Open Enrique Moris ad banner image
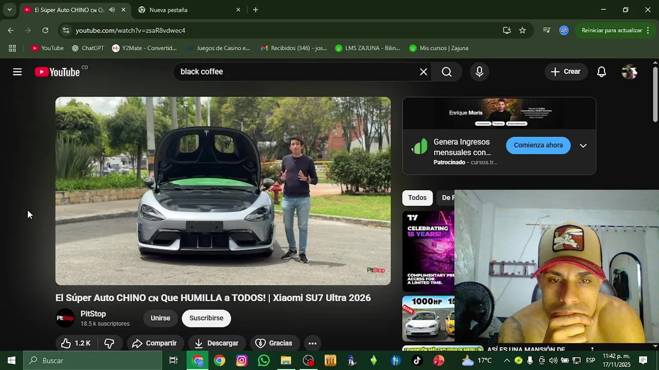This screenshot has width=659, height=370. tap(499, 113)
